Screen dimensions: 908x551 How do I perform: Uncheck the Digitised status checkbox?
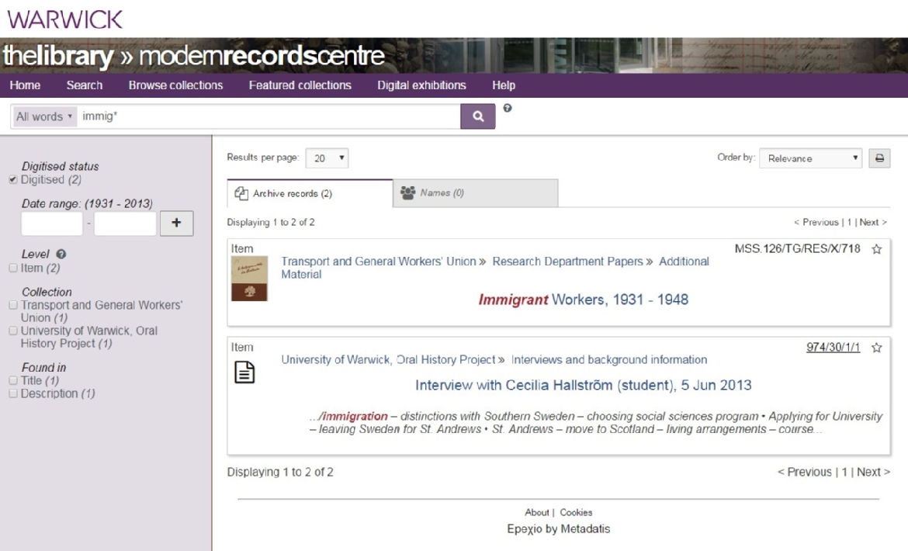click(x=12, y=180)
